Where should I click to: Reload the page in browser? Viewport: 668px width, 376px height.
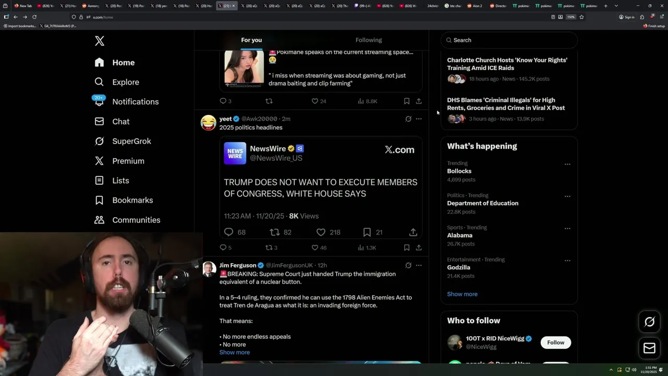(34, 17)
